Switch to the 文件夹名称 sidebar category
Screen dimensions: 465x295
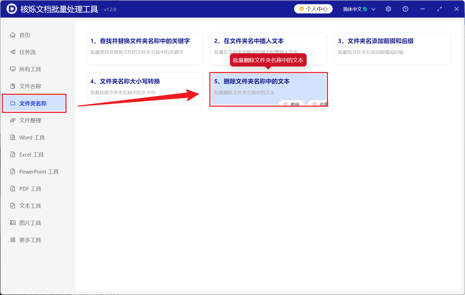[33, 103]
